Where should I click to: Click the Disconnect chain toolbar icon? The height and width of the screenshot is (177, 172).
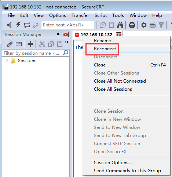pyautogui.click(x=36, y=25)
